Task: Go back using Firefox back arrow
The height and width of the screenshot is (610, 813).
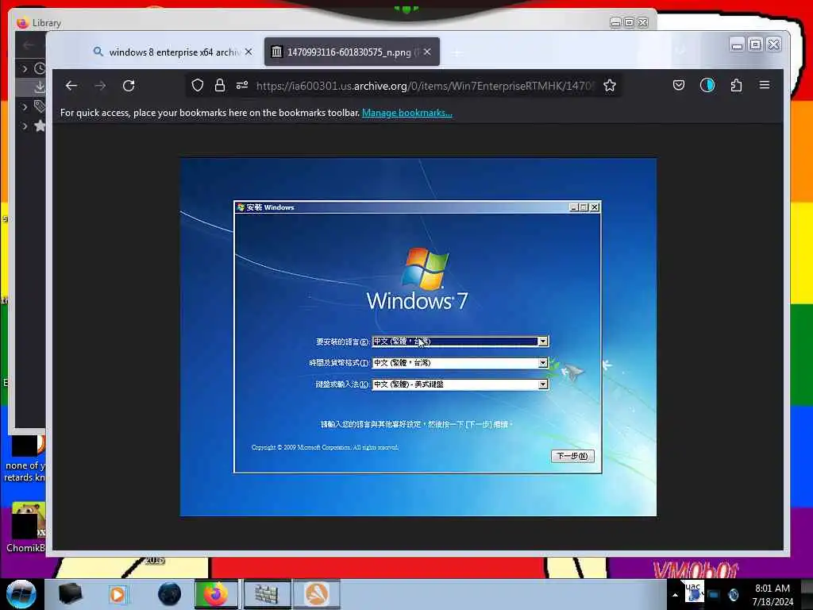Action: click(x=71, y=86)
